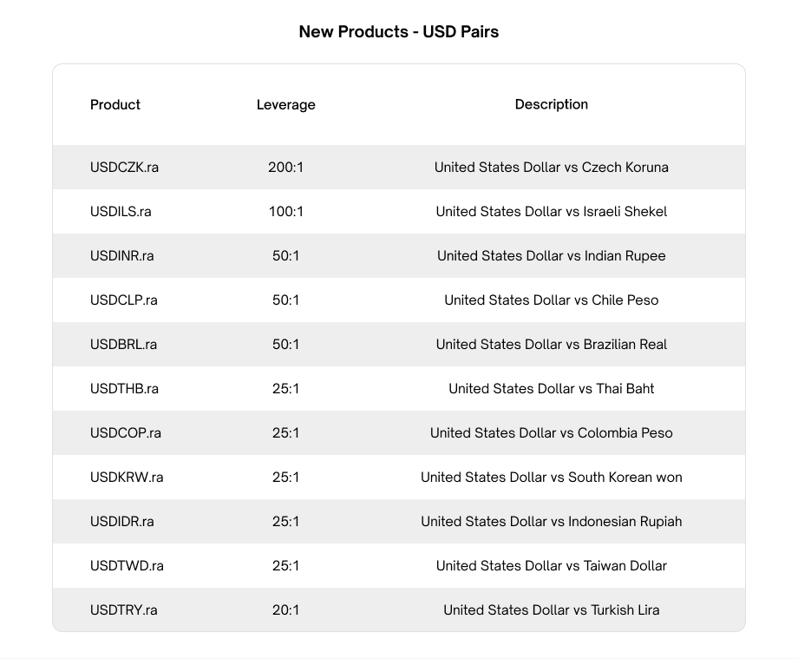
Task: Select the Turkish Lira description
Action: (x=551, y=610)
